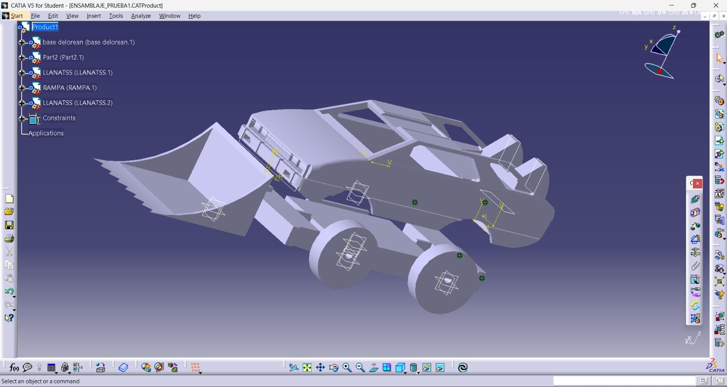The width and height of the screenshot is (727, 387).
Task: Expand the RAMPA (RAMPA.1) node
Action: click(x=22, y=88)
